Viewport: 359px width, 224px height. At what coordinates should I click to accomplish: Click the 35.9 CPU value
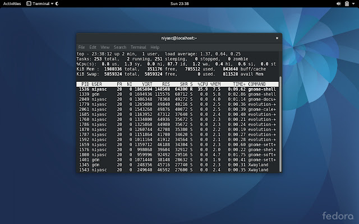tap(202, 89)
